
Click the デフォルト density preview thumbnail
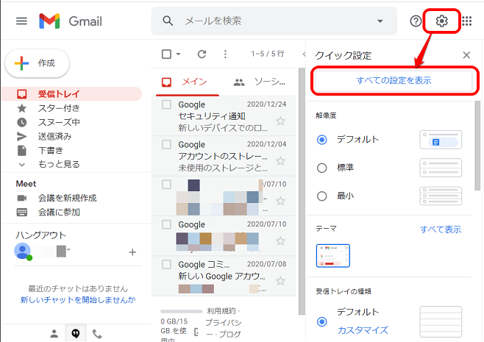[441, 140]
